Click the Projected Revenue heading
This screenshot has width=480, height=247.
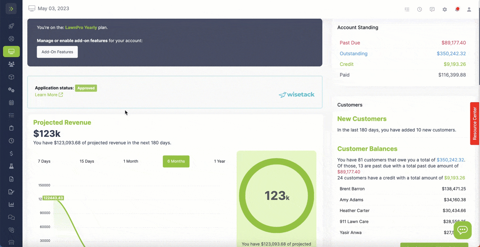click(x=62, y=123)
